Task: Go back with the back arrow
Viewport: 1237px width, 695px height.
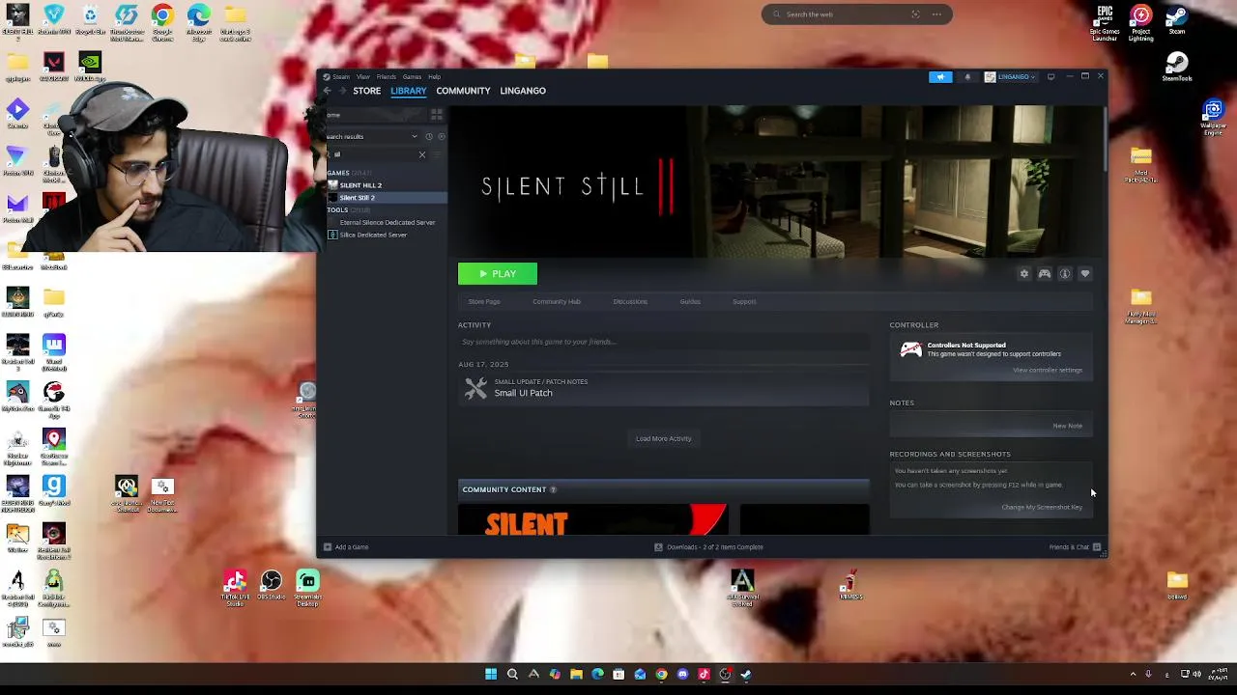Action: 328,91
